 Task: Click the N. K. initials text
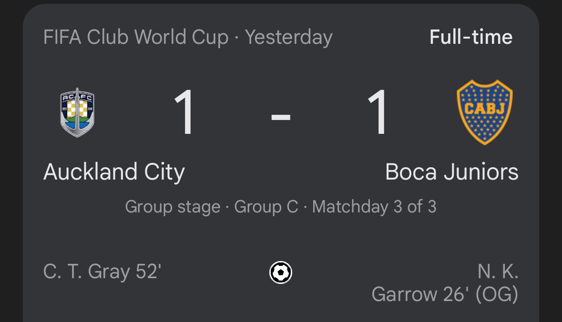coord(498,272)
